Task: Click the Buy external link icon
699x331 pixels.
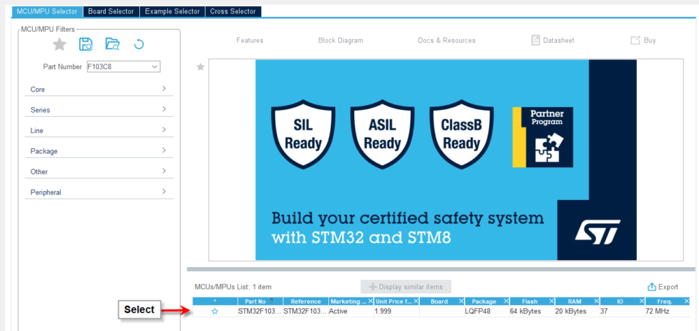Action: (636, 40)
